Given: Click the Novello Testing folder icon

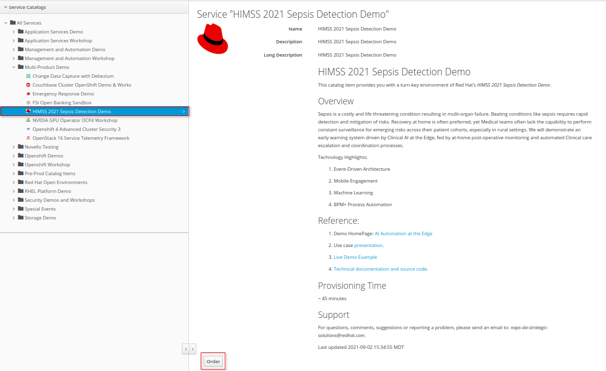Looking at the screenshot, I should tap(21, 147).
